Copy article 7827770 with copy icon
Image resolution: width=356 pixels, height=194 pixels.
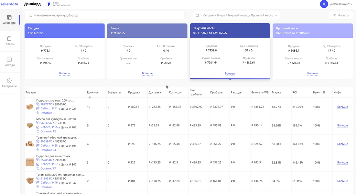click(38, 104)
